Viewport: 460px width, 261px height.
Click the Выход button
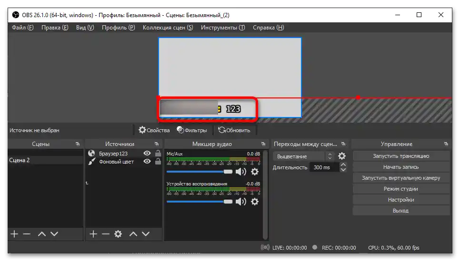[401, 211]
